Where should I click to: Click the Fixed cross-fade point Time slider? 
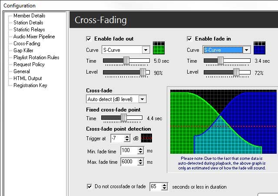coord(122,118)
